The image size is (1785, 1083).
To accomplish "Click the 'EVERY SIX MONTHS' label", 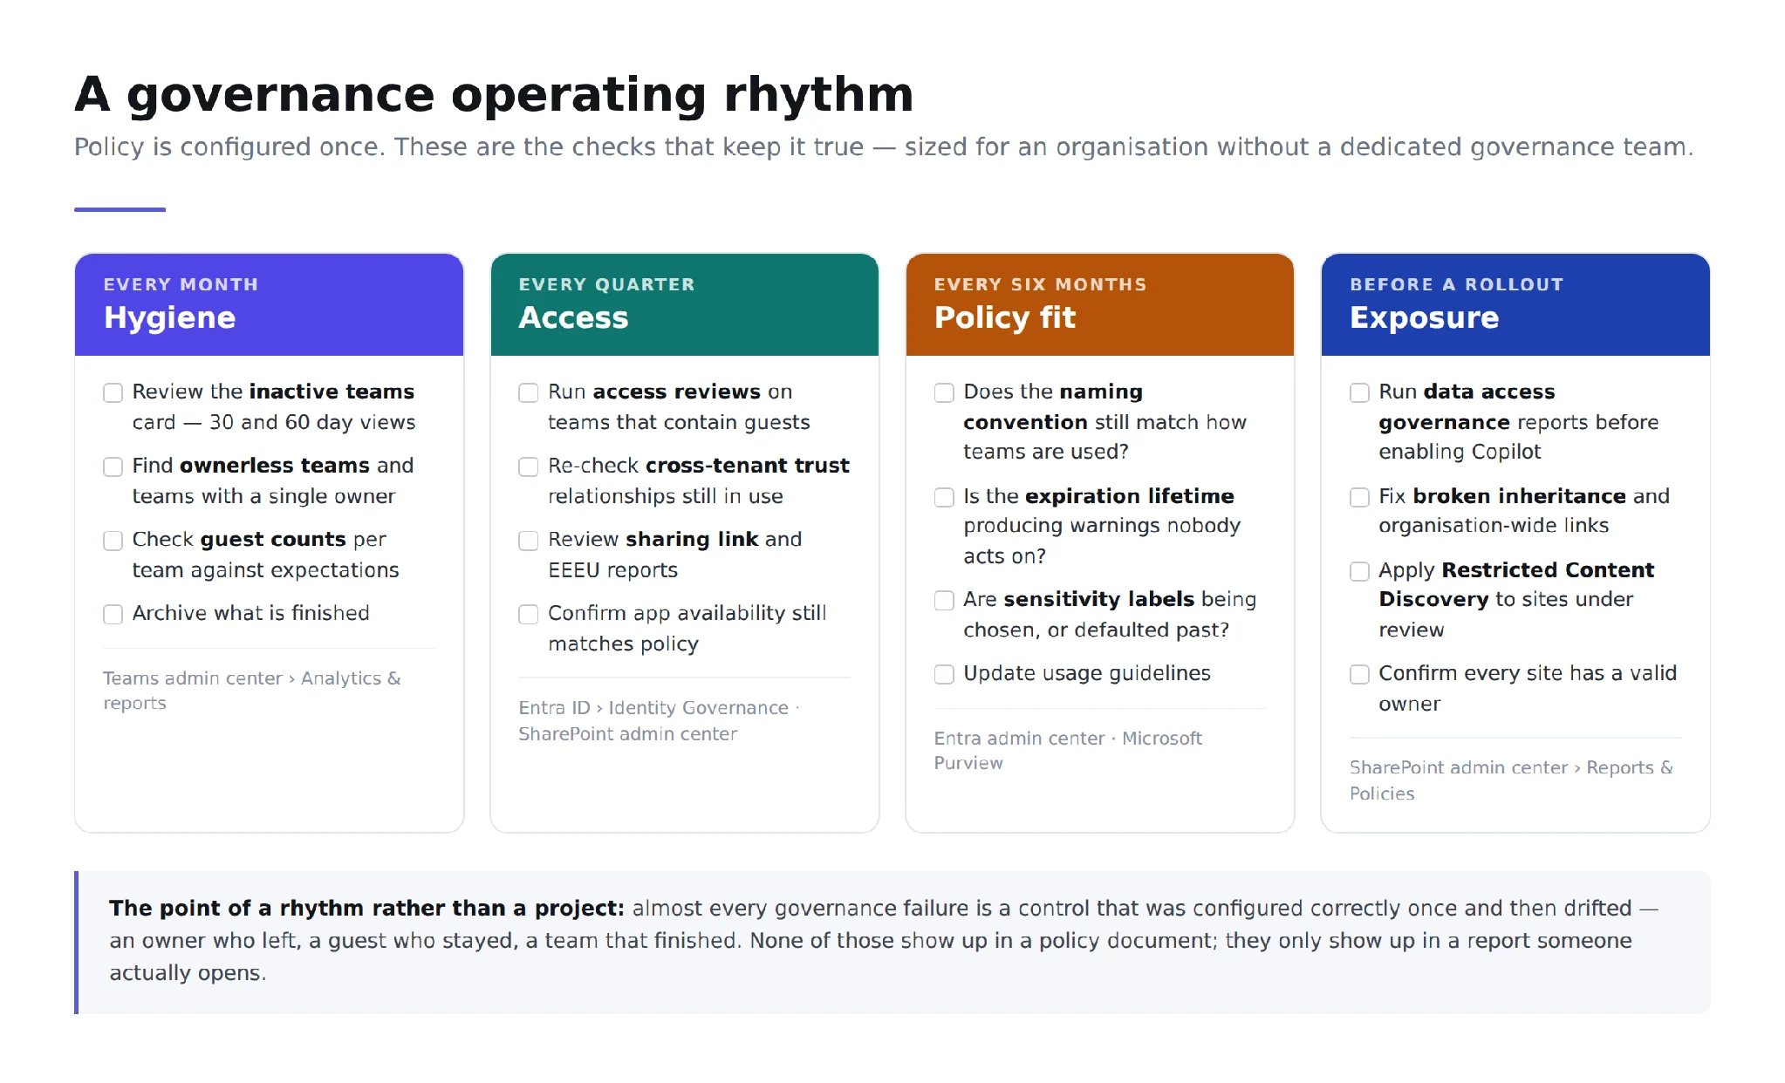I will [x=1040, y=284].
